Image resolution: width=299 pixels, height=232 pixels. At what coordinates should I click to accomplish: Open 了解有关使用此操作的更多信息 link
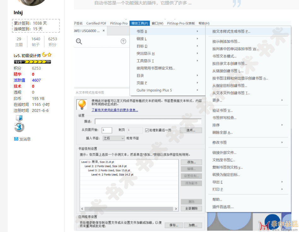[x=115, y=110]
